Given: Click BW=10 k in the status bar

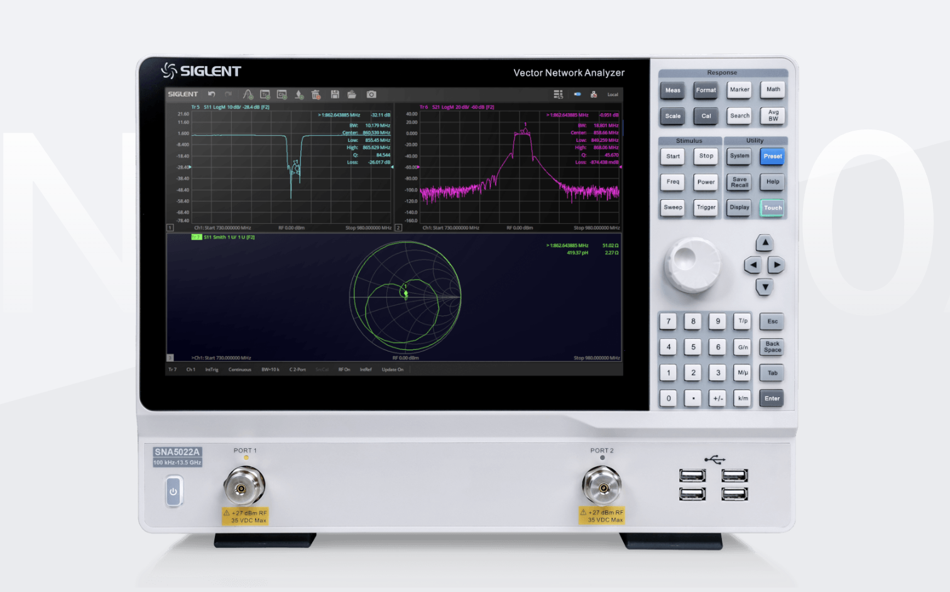Looking at the screenshot, I should point(271,370).
